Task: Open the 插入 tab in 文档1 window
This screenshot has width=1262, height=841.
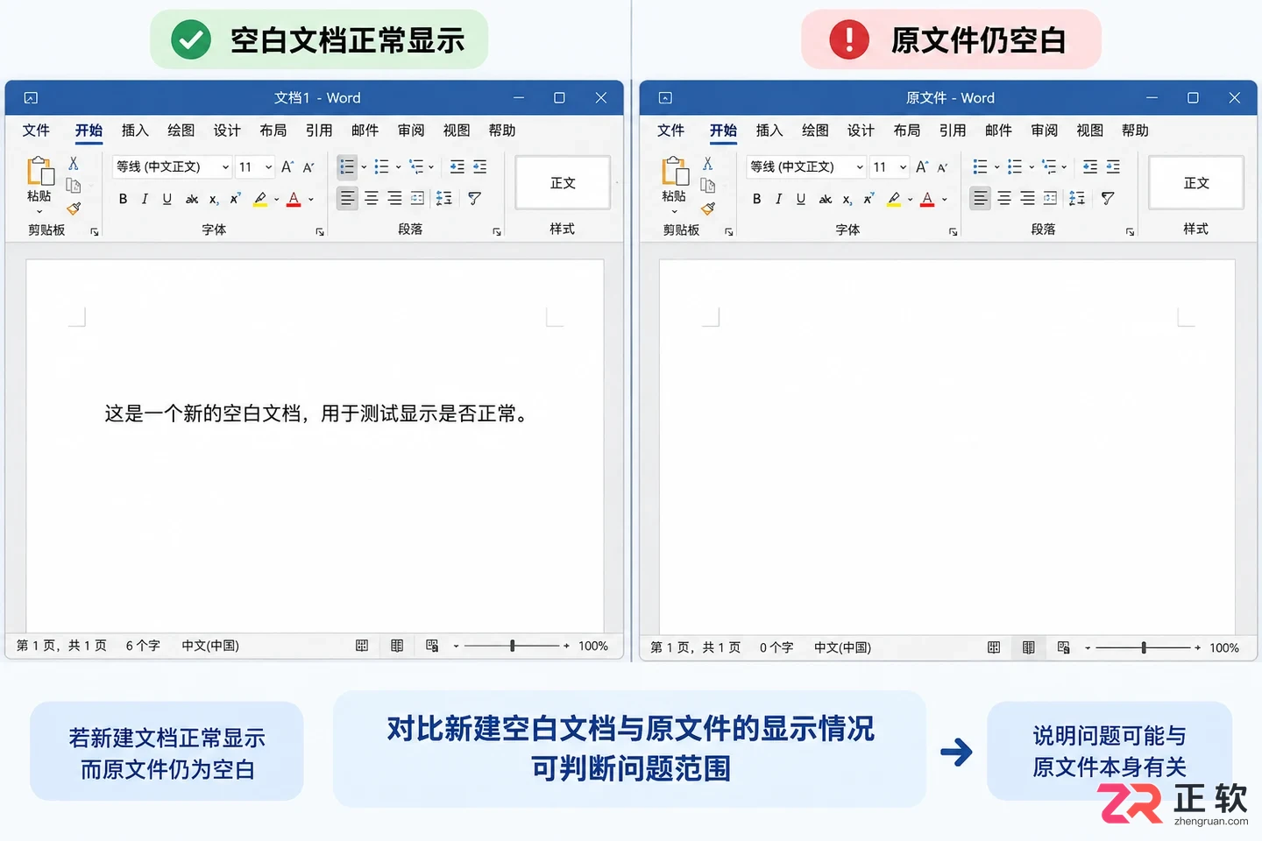Action: [135, 131]
